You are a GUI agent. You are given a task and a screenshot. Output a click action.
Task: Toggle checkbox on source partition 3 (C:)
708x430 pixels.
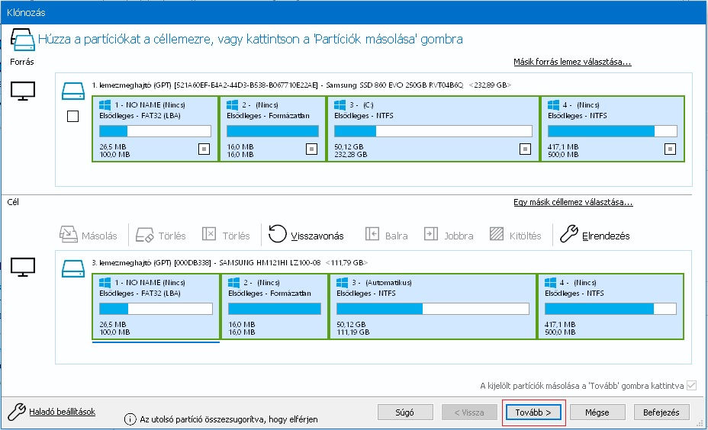pos(525,149)
